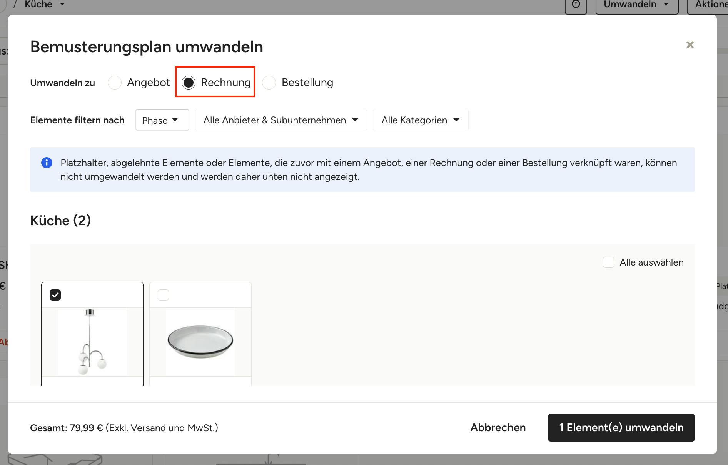Click 1 Element(e) umwandeln button
The height and width of the screenshot is (465, 728).
tap(621, 428)
